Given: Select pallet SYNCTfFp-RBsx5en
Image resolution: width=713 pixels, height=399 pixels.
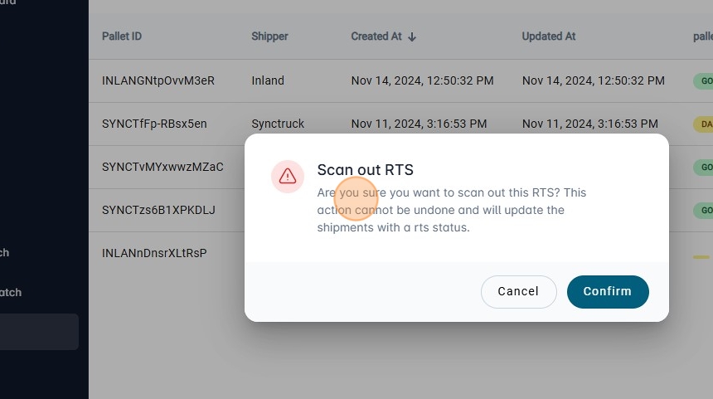Looking at the screenshot, I should coord(154,124).
